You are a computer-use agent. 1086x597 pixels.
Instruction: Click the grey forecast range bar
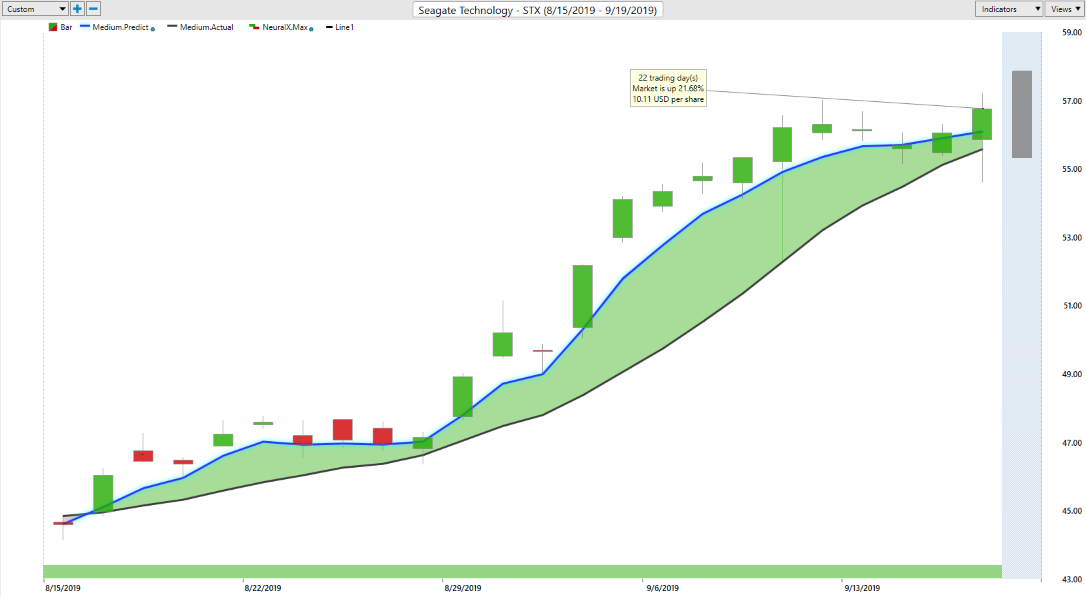point(1022,114)
